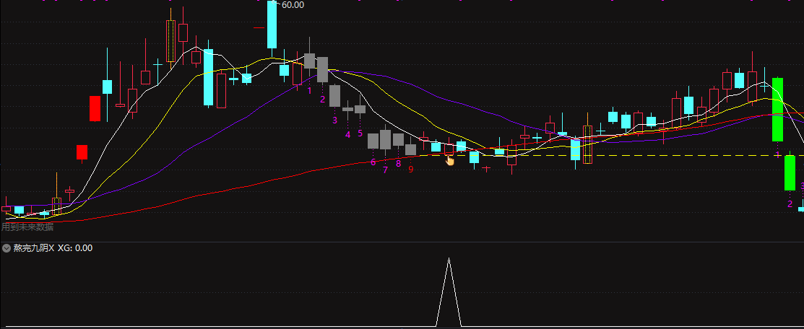Select the smaller solid red candle
Viewport: 804px width, 329px height.
pos(82,152)
